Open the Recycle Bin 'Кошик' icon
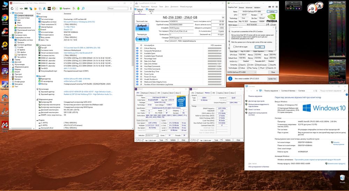349x191 pixels. tap(342, 179)
